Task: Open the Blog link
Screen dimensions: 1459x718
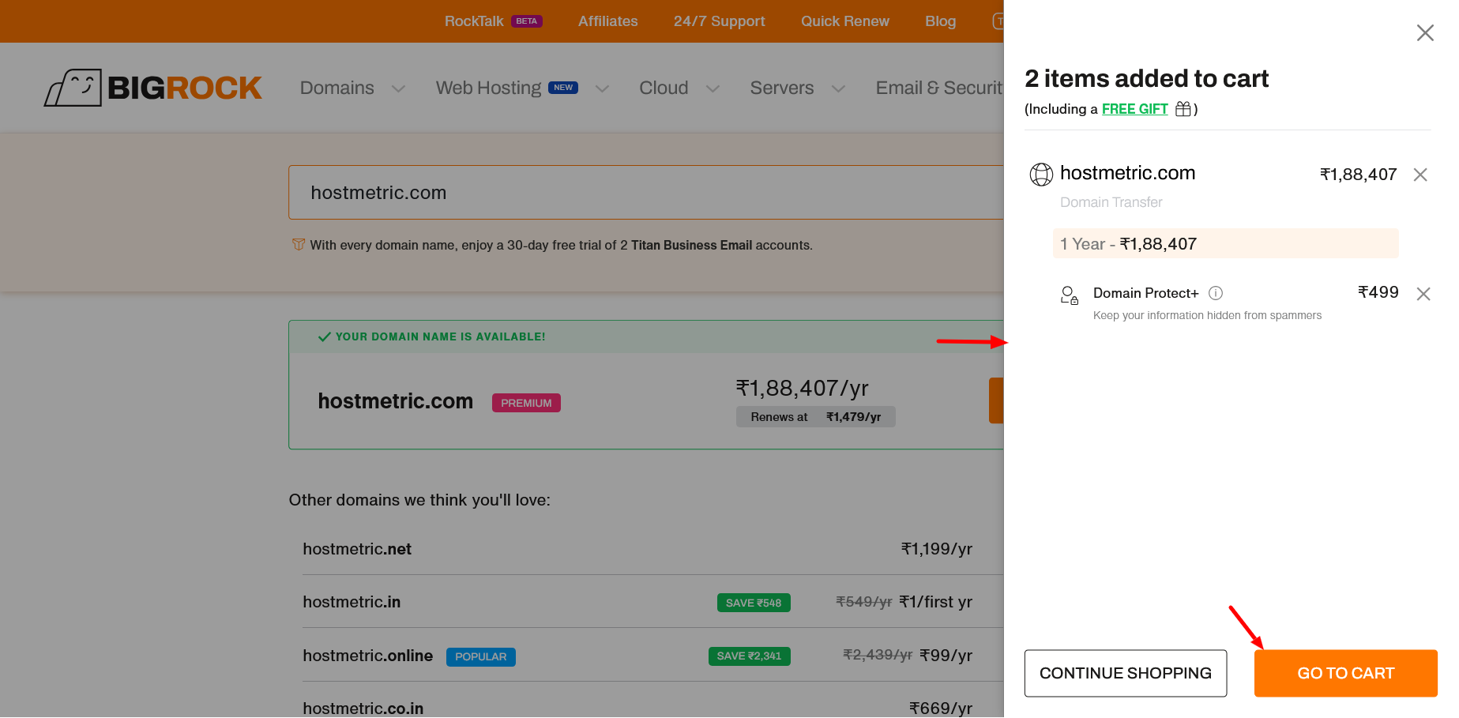Action: [940, 21]
